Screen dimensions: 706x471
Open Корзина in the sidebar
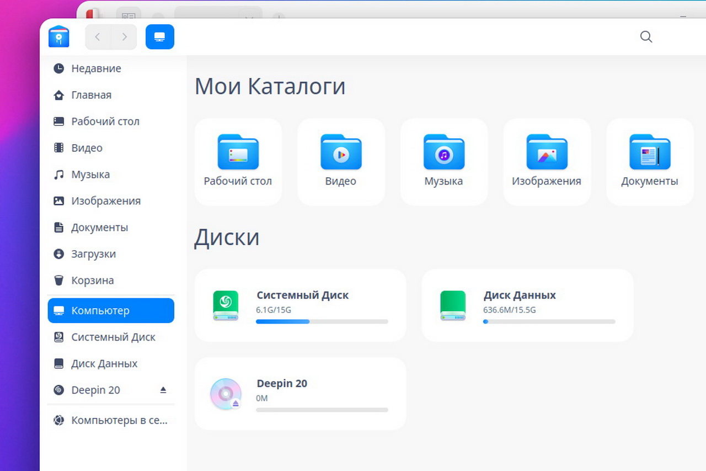click(x=92, y=281)
